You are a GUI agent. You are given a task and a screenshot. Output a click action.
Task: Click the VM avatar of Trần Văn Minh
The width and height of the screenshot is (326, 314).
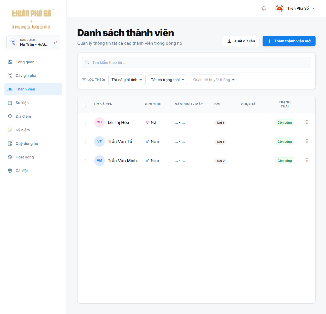(99, 161)
